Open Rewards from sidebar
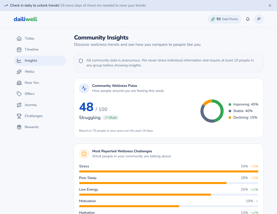 (40, 127)
